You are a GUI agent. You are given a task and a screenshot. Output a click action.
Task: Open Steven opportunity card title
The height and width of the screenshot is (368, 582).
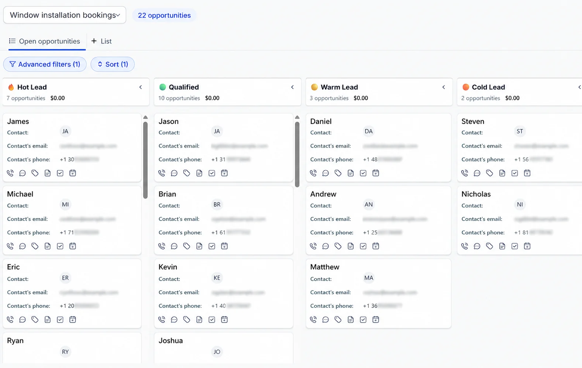point(473,121)
